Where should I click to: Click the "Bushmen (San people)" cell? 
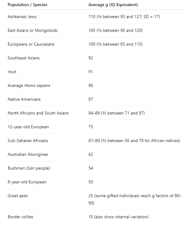coord(29,168)
